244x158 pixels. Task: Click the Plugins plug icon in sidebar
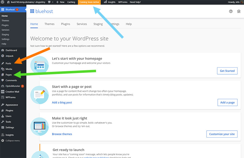[3, 111]
